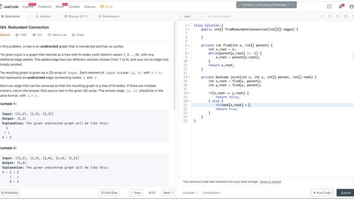Collapse the find method at line 6
Viewport: 354px width, 199px height.
coord(189,45)
